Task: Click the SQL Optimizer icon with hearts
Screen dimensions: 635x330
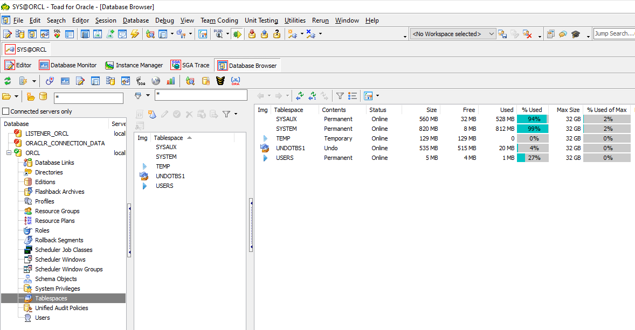Action: pyautogui.click(x=57, y=34)
